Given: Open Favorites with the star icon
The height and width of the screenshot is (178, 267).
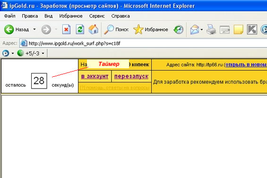Looking at the screenshot, I should (138, 30).
